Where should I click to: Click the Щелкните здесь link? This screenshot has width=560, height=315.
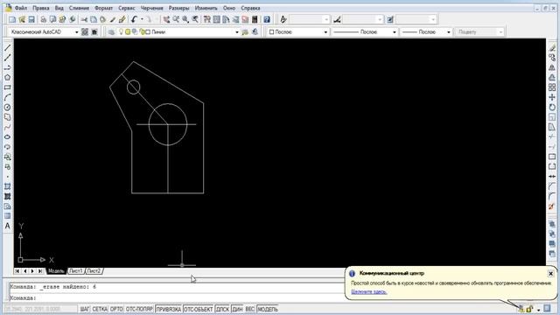(x=369, y=291)
